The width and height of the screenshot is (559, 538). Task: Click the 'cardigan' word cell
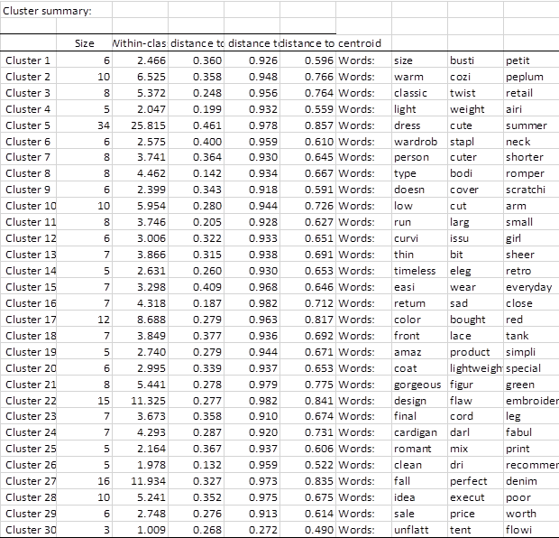tap(417, 433)
